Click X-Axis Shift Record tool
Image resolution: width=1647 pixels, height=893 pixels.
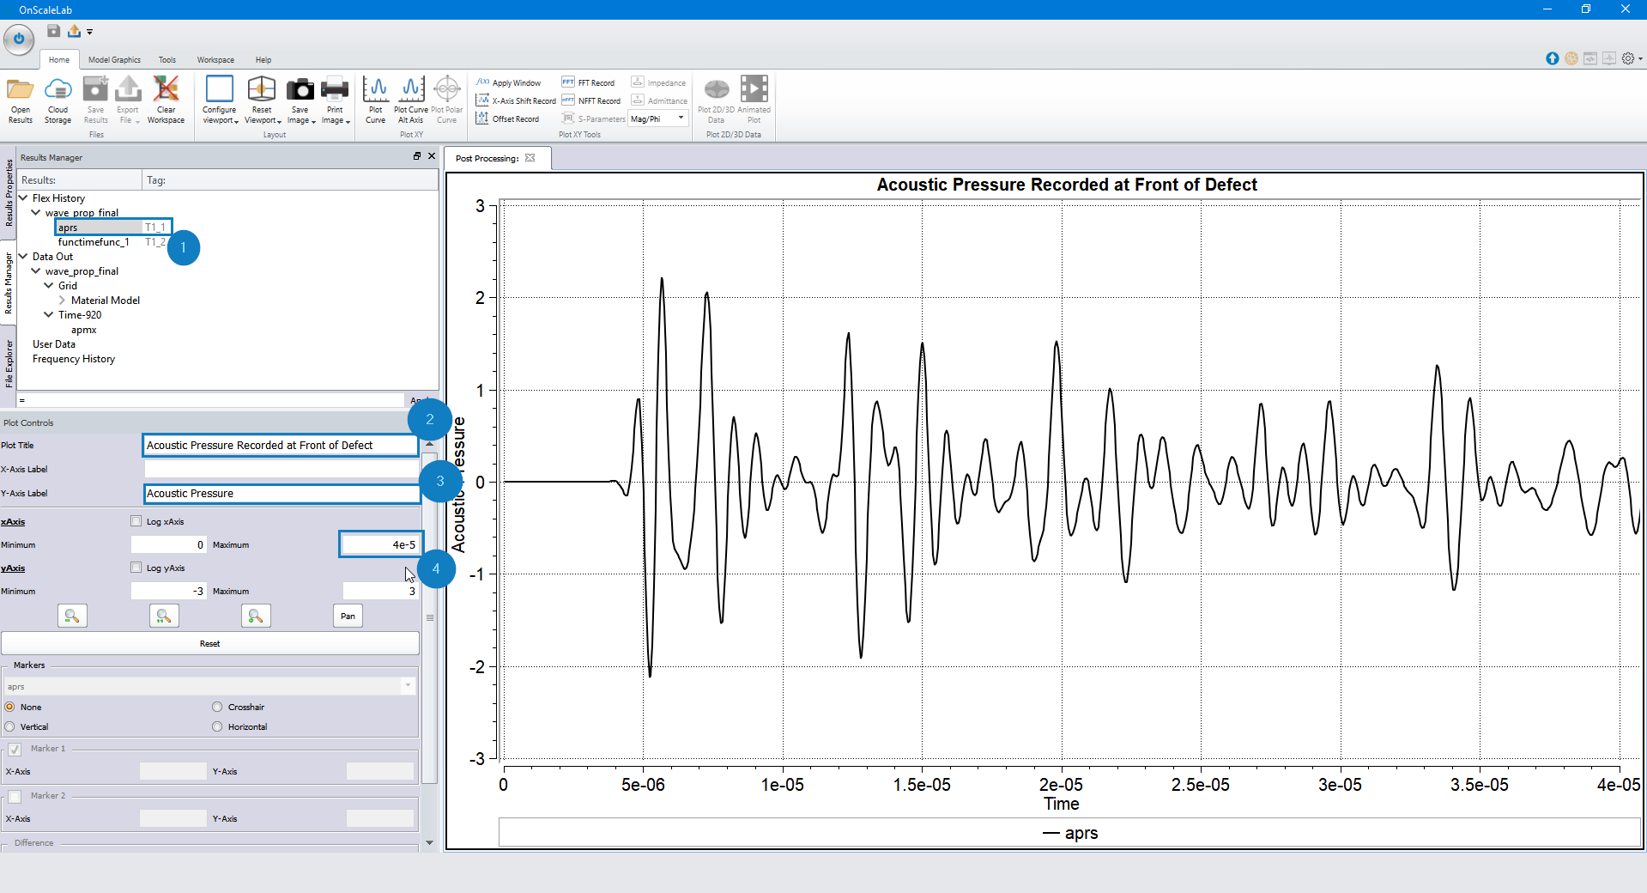(516, 100)
